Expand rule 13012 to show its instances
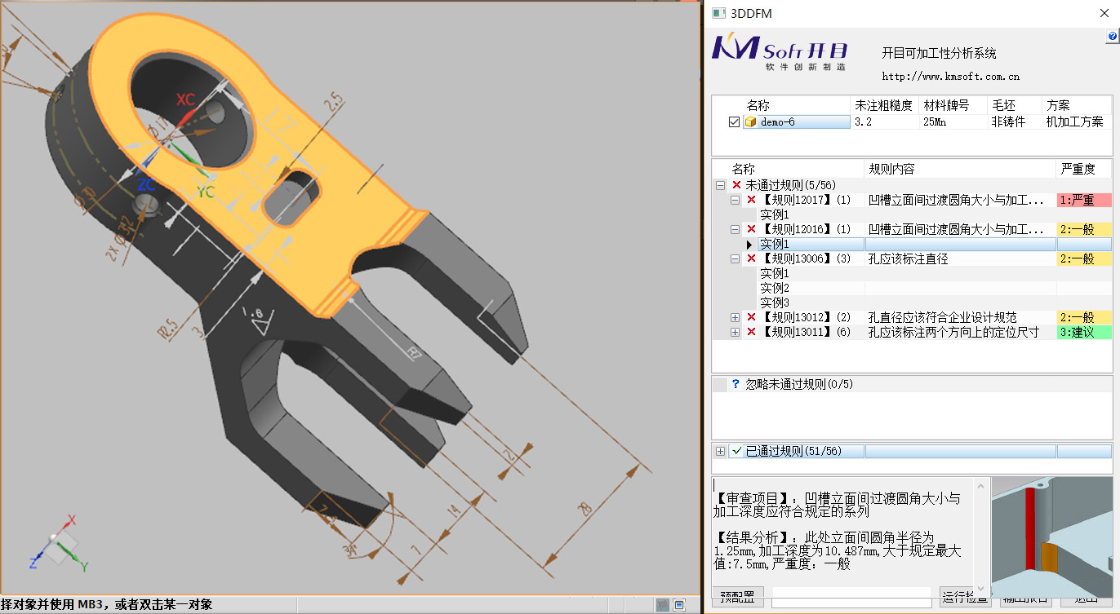Image resolution: width=1120 pixels, height=614 pixels. click(x=736, y=317)
